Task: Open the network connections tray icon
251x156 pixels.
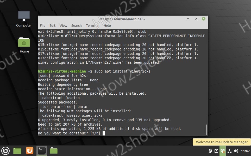Action: coord(229,151)
